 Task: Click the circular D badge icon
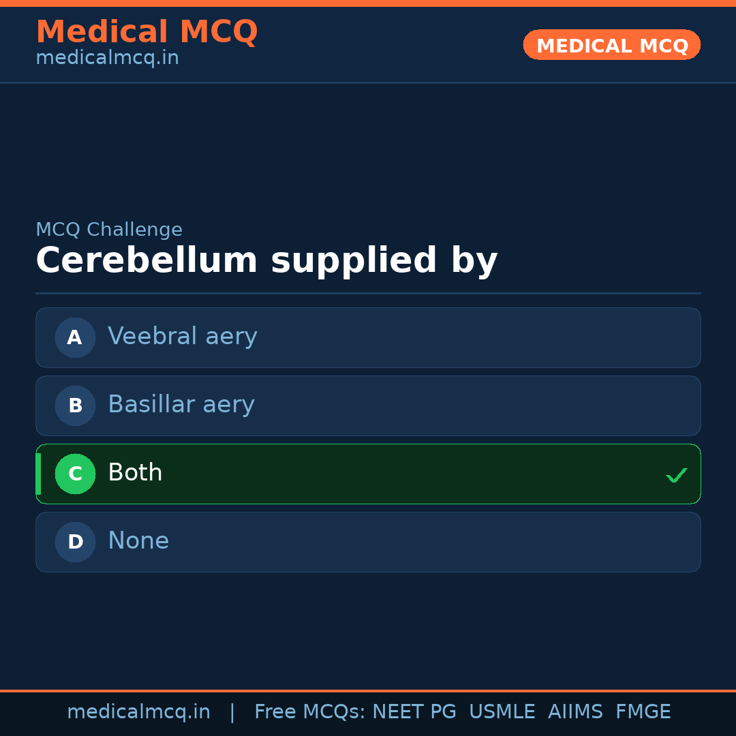coord(75,542)
